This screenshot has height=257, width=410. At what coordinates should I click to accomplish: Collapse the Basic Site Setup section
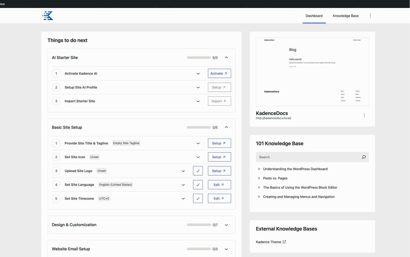coord(226,127)
